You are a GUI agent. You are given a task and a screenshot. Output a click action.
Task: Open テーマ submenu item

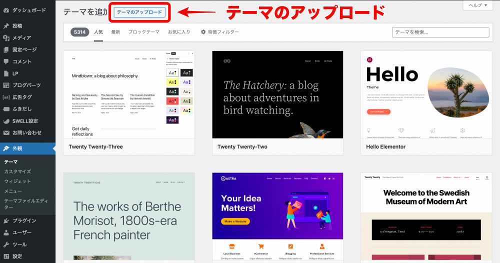click(x=11, y=162)
